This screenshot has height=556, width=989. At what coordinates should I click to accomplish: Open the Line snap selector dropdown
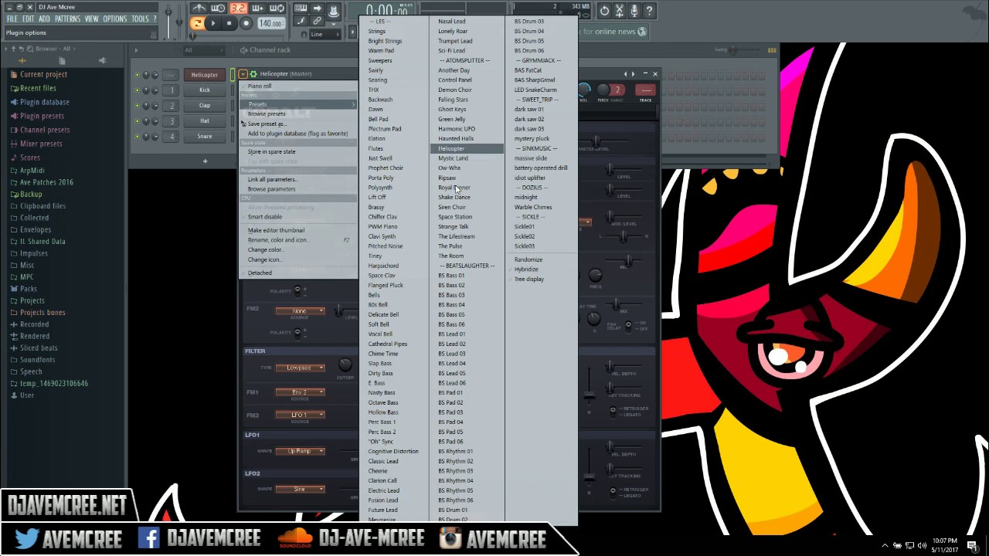pos(325,34)
